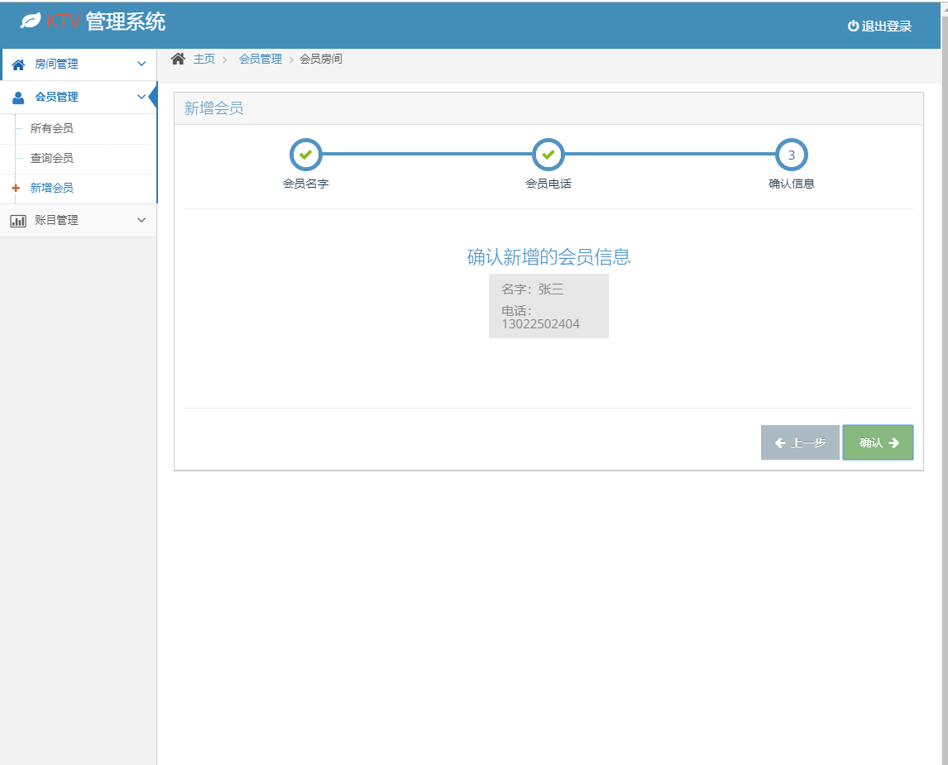Click the bar chart icon beside 账目管理
The image size is (948, 765).
[x=18, y=220]
